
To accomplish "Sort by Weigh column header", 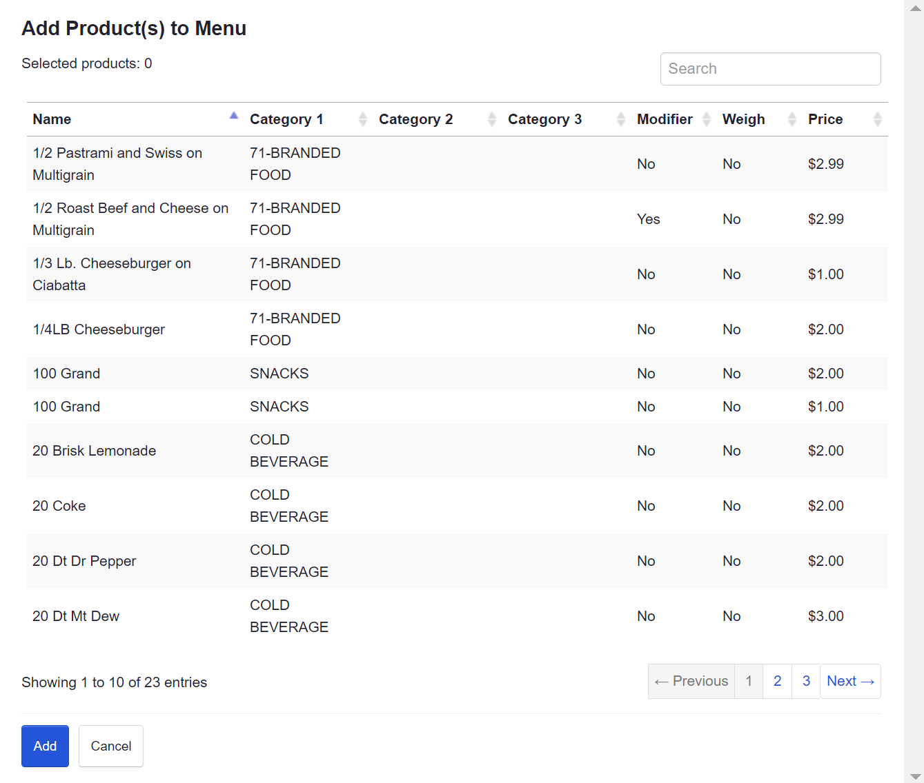I will point(743,119).
